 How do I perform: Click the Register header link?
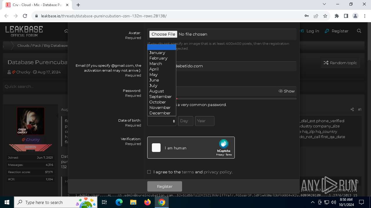tap(337, 31)
